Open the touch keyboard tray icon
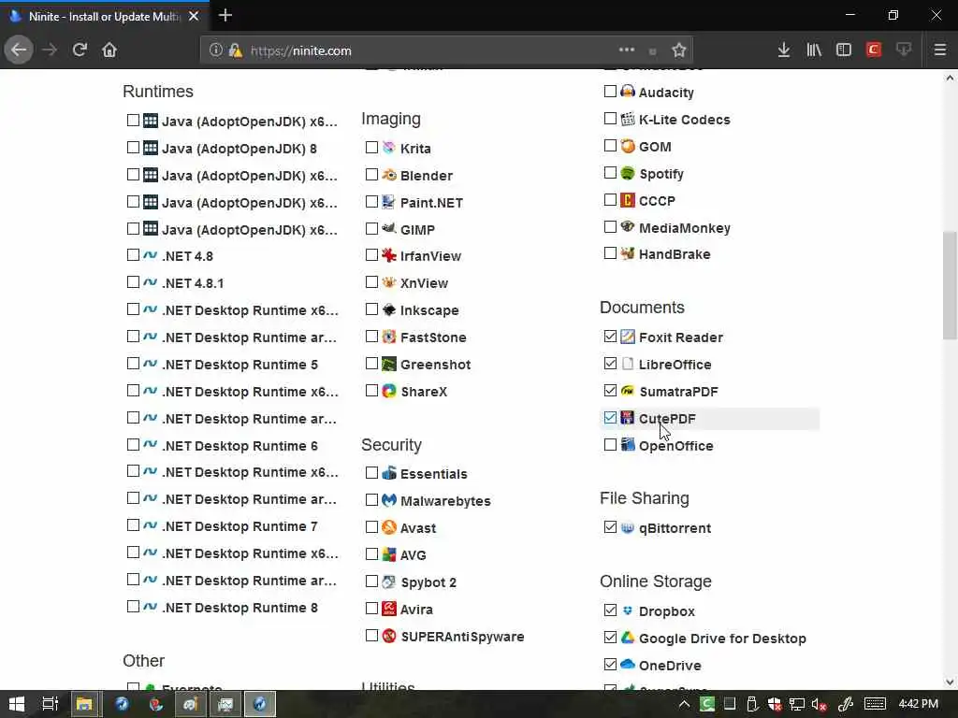The height and width of the screenshot is (718, 958). pos(875,705)
